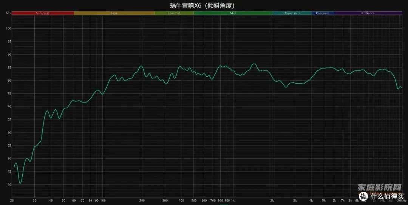
Task: Click the Brilliance band label
Action: click(368, 13)
